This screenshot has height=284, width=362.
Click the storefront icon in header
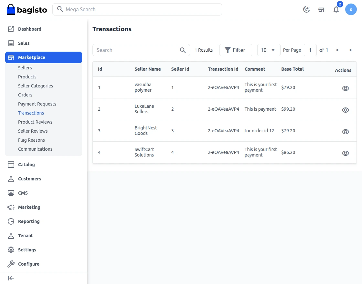321,9
